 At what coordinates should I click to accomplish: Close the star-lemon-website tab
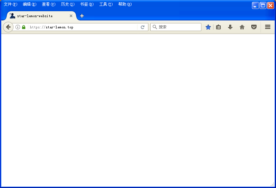tap(71, 16)
